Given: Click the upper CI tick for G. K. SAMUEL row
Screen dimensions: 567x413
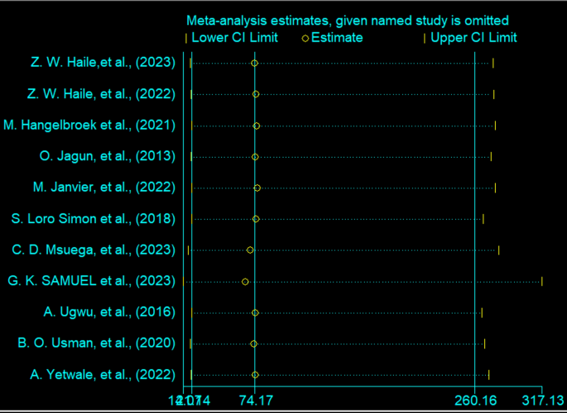Looking at the screenshot, I should click(x=541, y=282).
